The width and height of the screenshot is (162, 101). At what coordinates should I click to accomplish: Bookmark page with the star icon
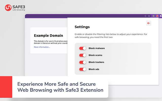coord(149,16)
